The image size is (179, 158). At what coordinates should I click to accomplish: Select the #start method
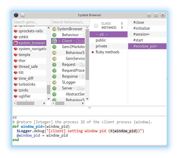[x=147, y=40]
